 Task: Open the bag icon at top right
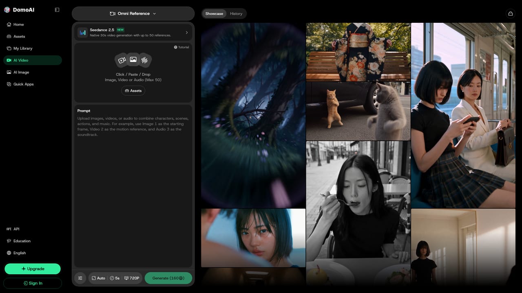[x=511, y=14]
